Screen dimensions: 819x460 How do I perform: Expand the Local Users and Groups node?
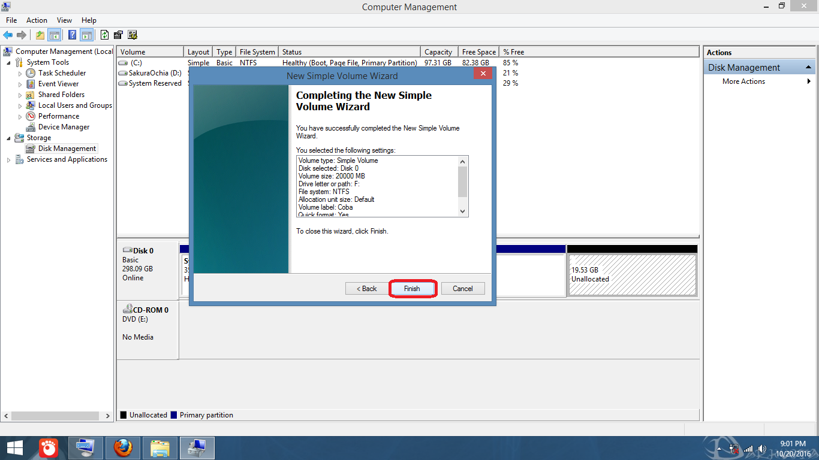pos(20,105)
